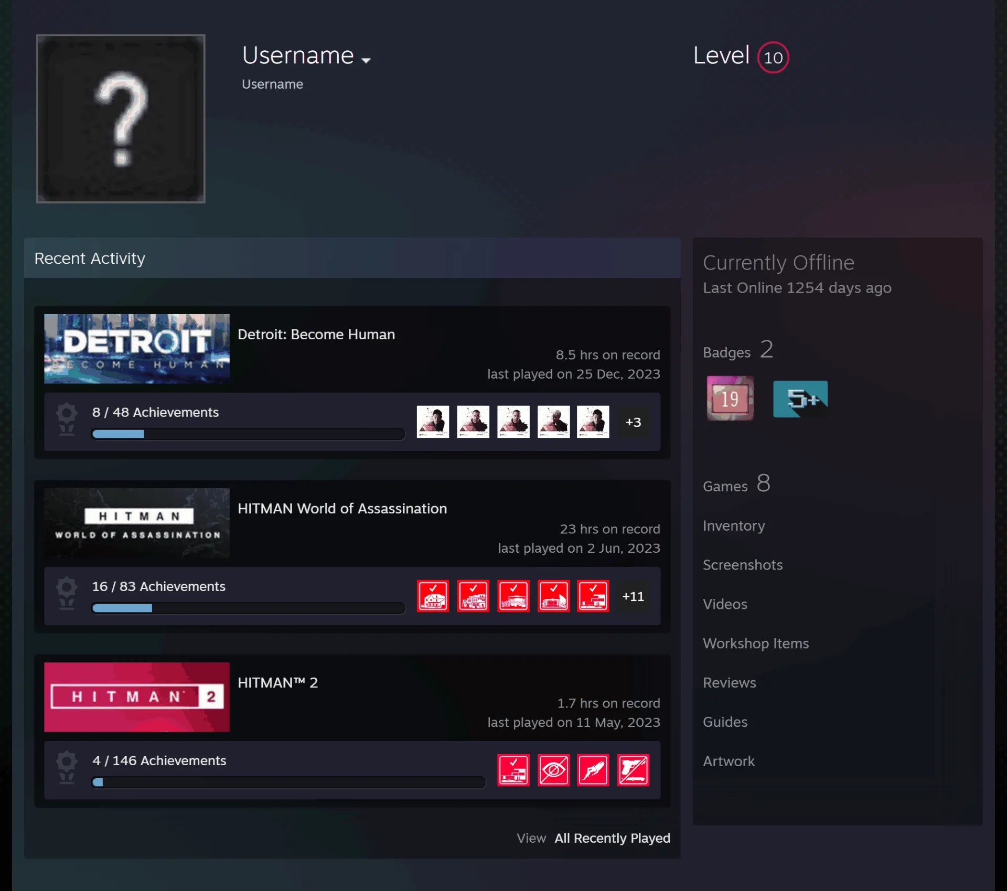Image resolution: width=1007 pixels, height=891 pixels.
Task: Open the Username dropdown arrow
Action: [x=366, y=61]
